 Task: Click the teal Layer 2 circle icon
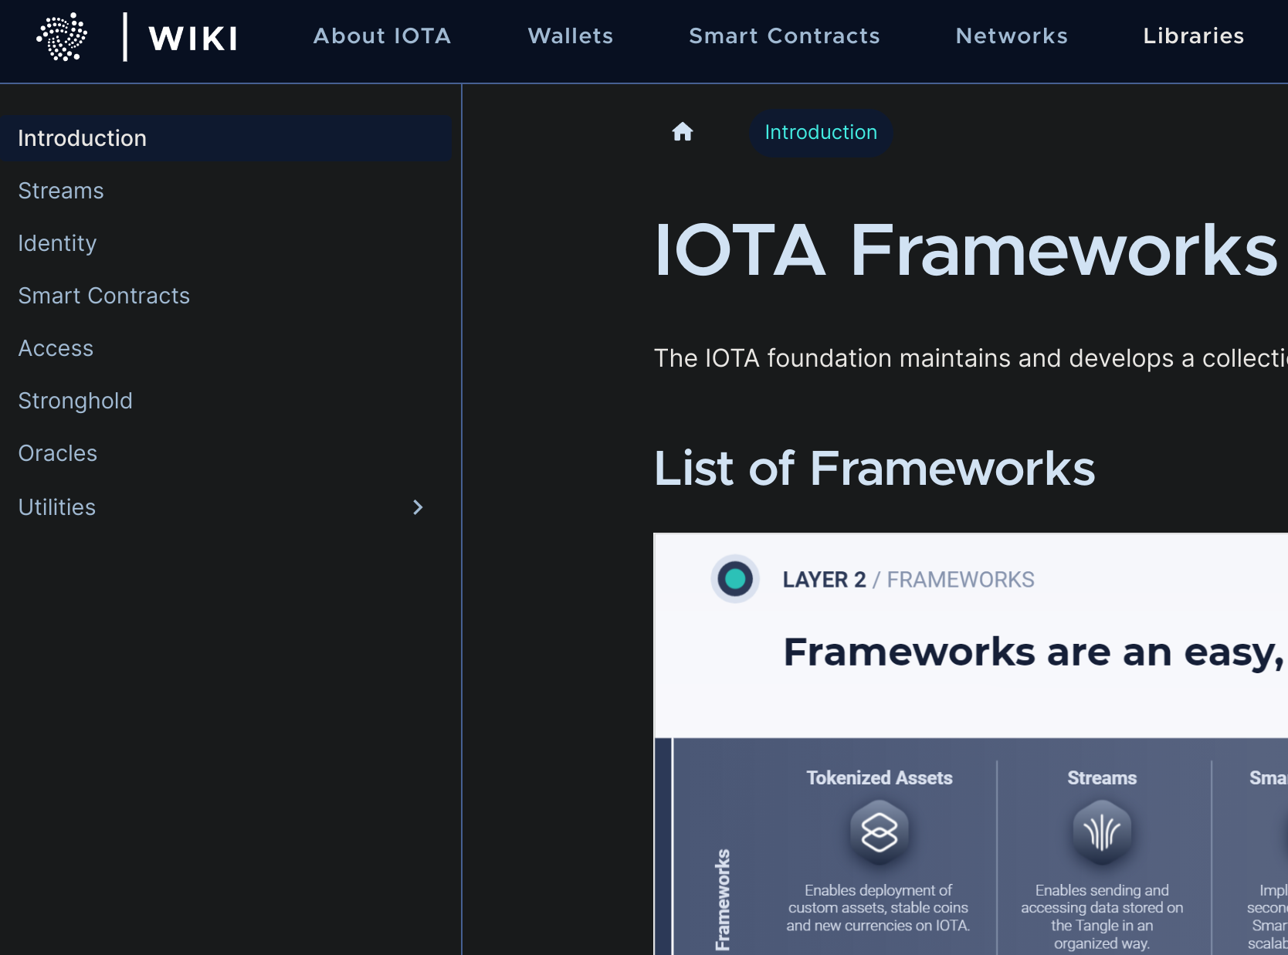point(733,578)
